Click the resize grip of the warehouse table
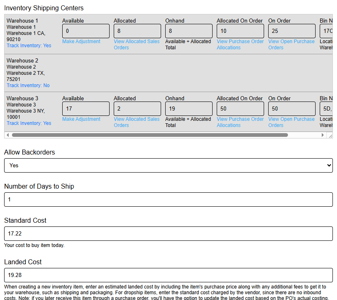 (330, 136)
